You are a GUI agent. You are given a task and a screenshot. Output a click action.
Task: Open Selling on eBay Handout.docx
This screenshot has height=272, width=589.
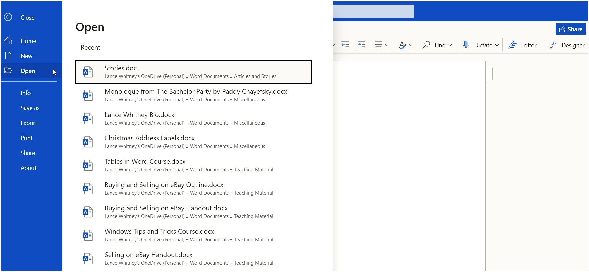click(x=193, y=258)
